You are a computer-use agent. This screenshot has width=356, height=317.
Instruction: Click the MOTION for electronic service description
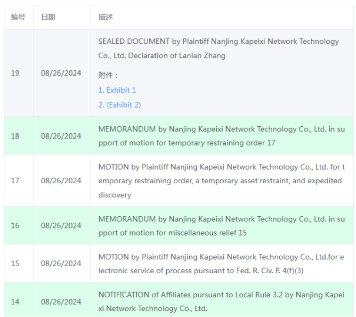point(221,264)
